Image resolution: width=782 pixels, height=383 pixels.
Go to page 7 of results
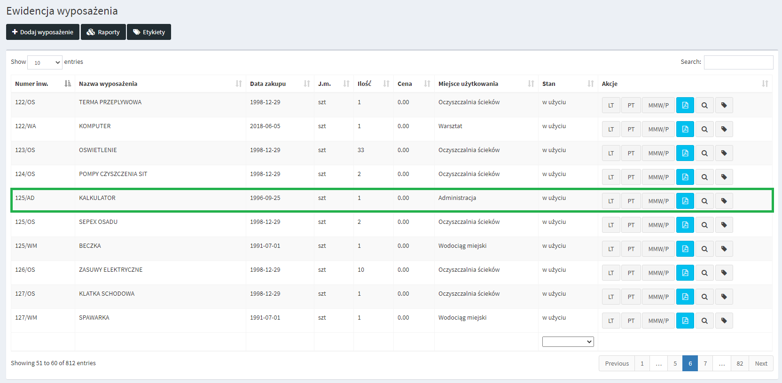point(705,363)
